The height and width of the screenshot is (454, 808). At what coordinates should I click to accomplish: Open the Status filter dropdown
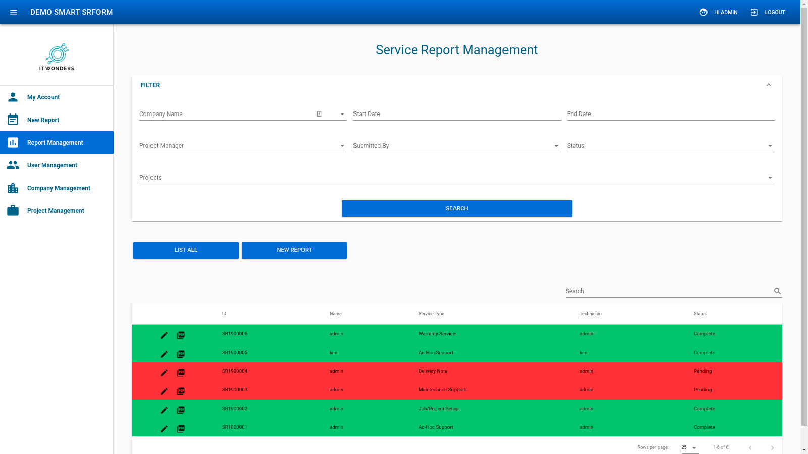coord(770,145)
